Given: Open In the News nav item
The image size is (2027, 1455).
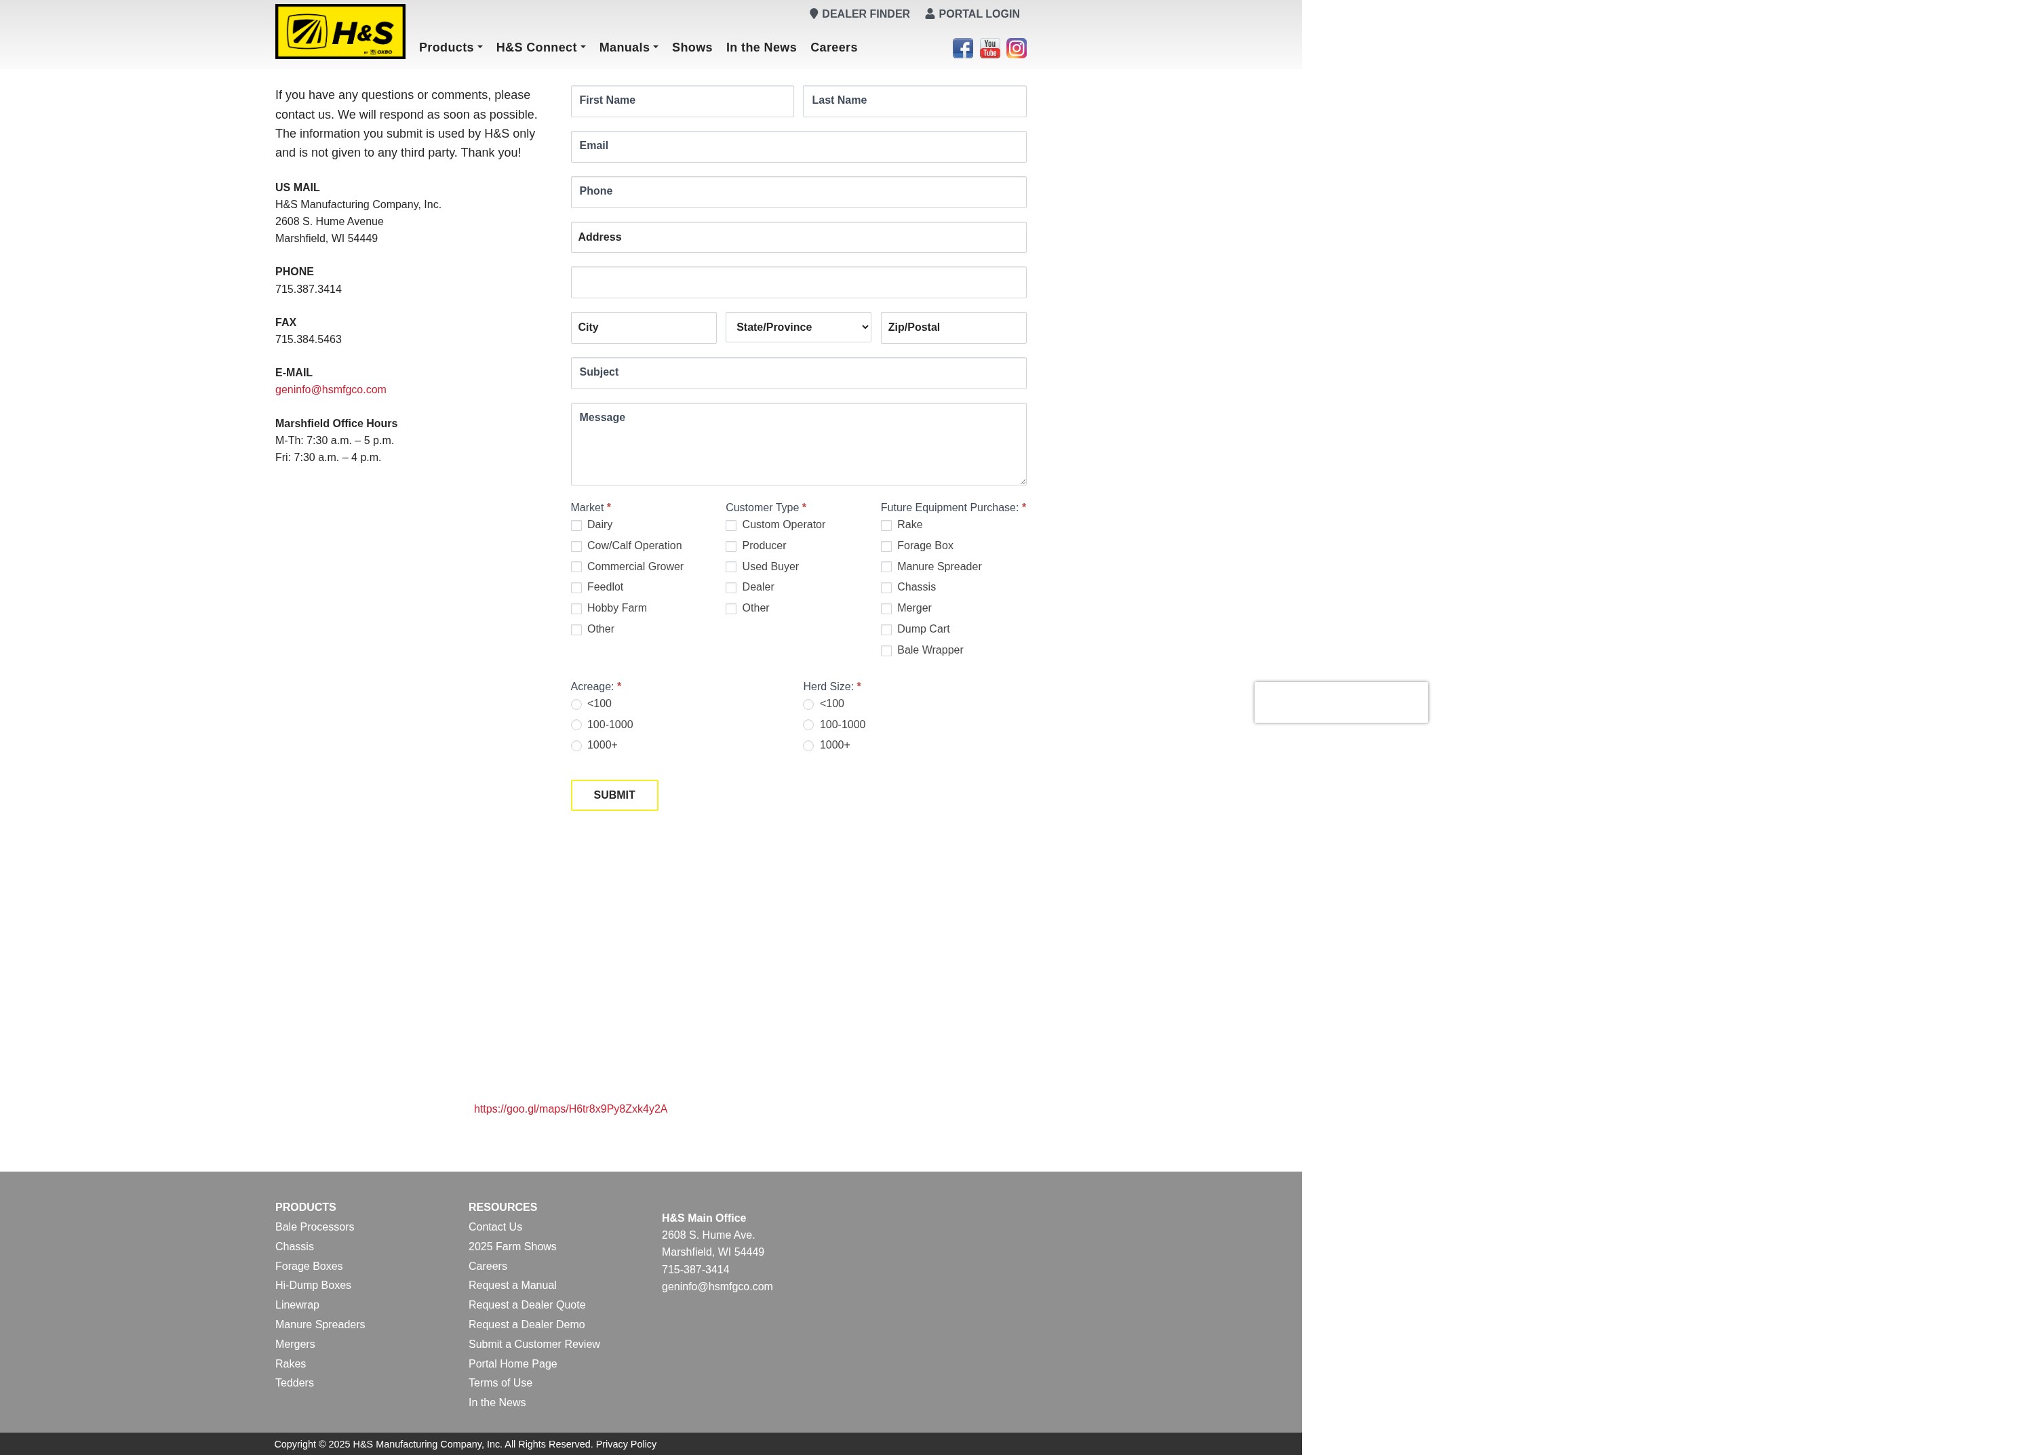Looking at the screenshot, I should [x=761, y=47].
